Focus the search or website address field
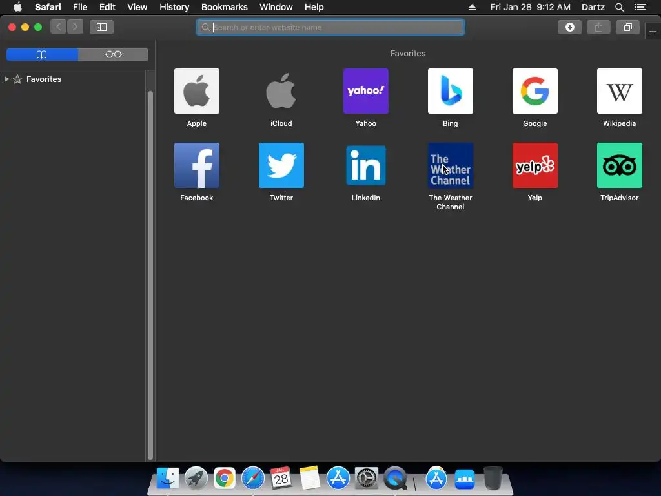The width and height of the screenshot is (661, 496). (x=330, y=27)
